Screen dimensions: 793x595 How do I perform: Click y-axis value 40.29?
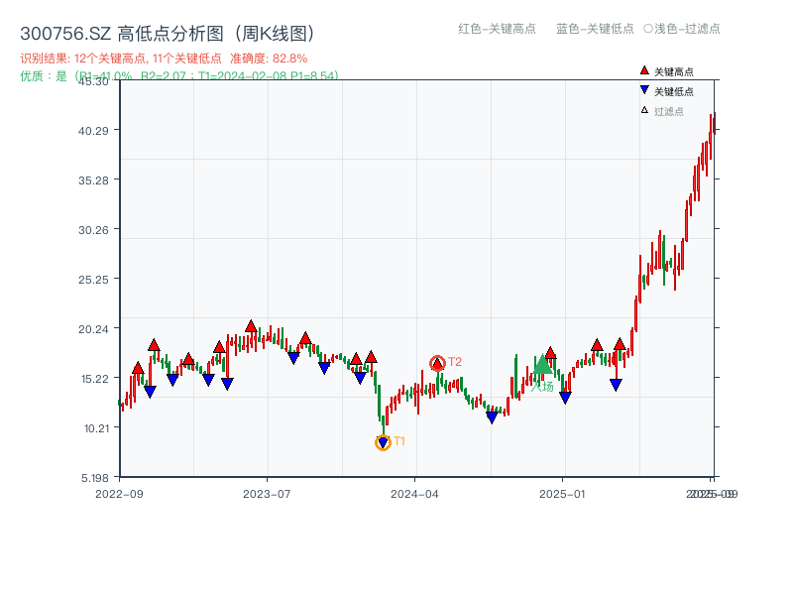[93, 131]
